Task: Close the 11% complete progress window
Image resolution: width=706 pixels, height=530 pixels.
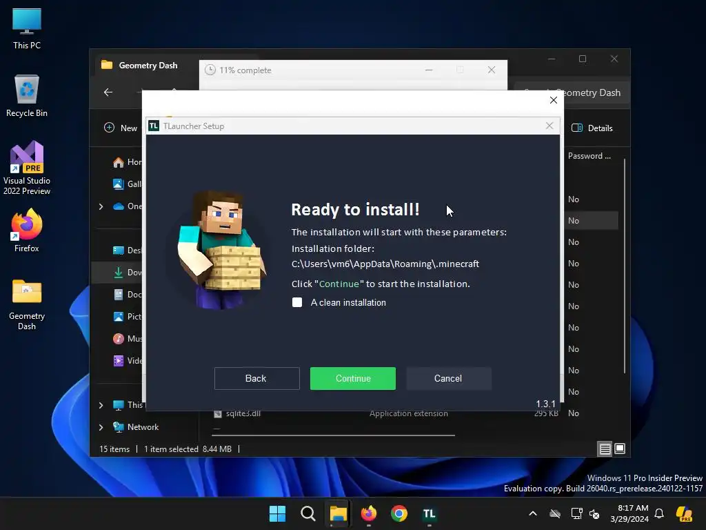Action: click(491, 70)
